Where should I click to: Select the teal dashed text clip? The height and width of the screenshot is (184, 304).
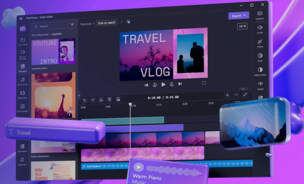[x=122, y=121]
